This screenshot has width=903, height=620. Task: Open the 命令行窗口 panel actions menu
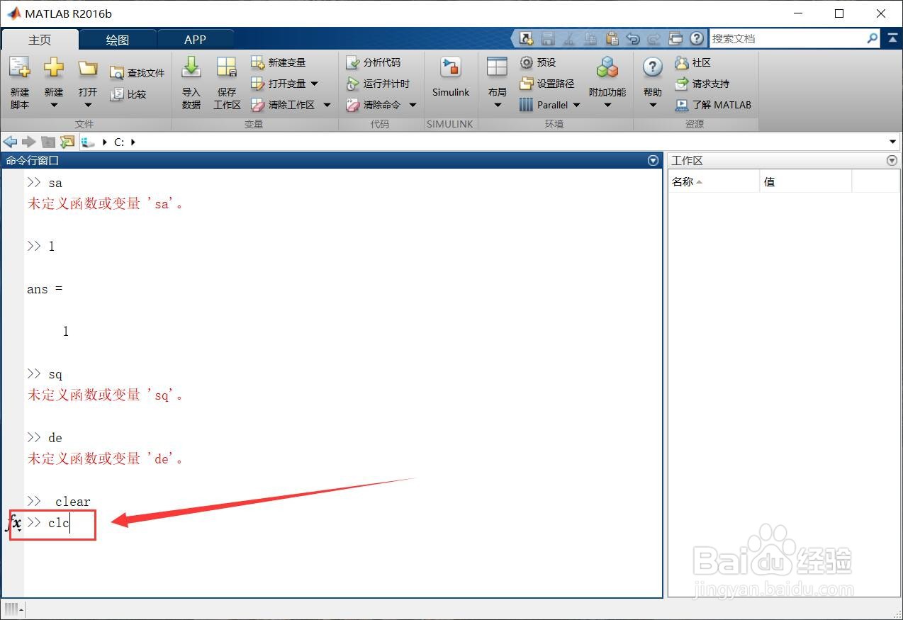point(654,161)
